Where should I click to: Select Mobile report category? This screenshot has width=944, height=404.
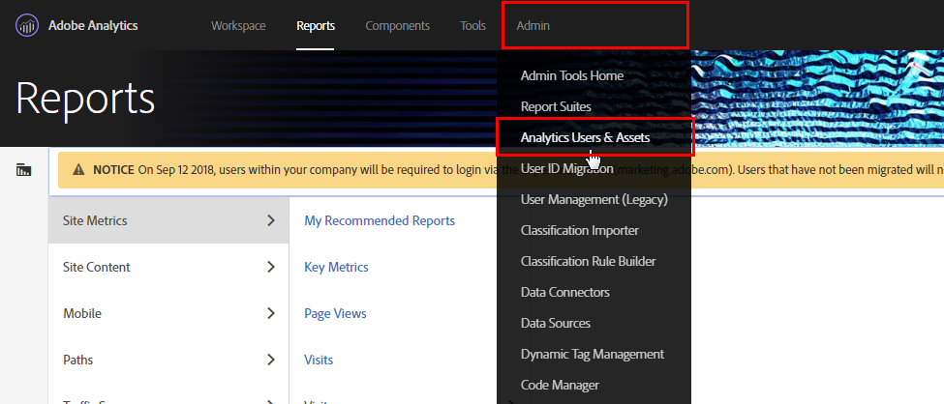168,313
